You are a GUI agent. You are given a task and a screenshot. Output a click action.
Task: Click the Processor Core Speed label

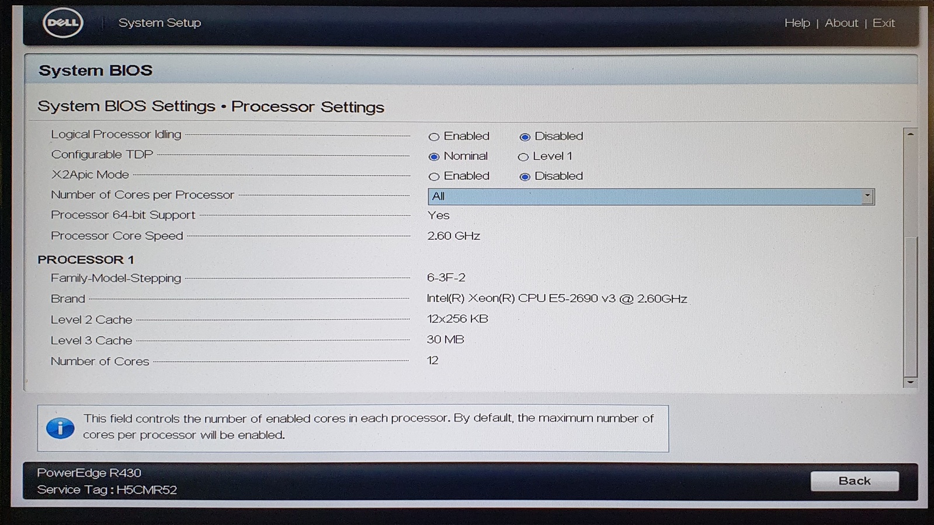pos(117,236)
